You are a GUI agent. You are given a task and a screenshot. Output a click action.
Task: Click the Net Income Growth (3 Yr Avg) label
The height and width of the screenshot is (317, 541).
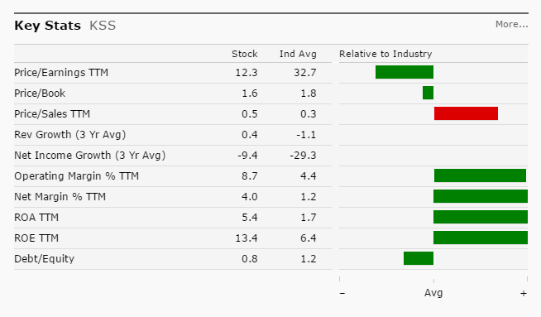89,156
